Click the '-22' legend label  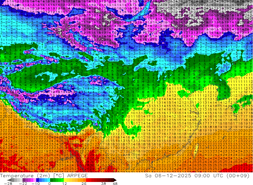tap(23, 184)
